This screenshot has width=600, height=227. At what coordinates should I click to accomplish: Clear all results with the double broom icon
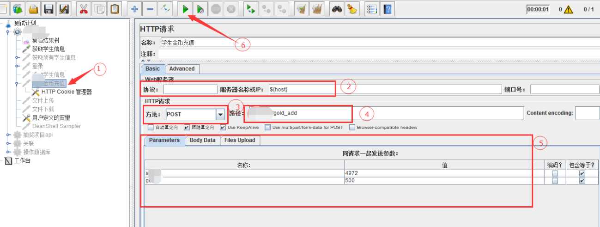pyautogui.click(x=317, y=8)
